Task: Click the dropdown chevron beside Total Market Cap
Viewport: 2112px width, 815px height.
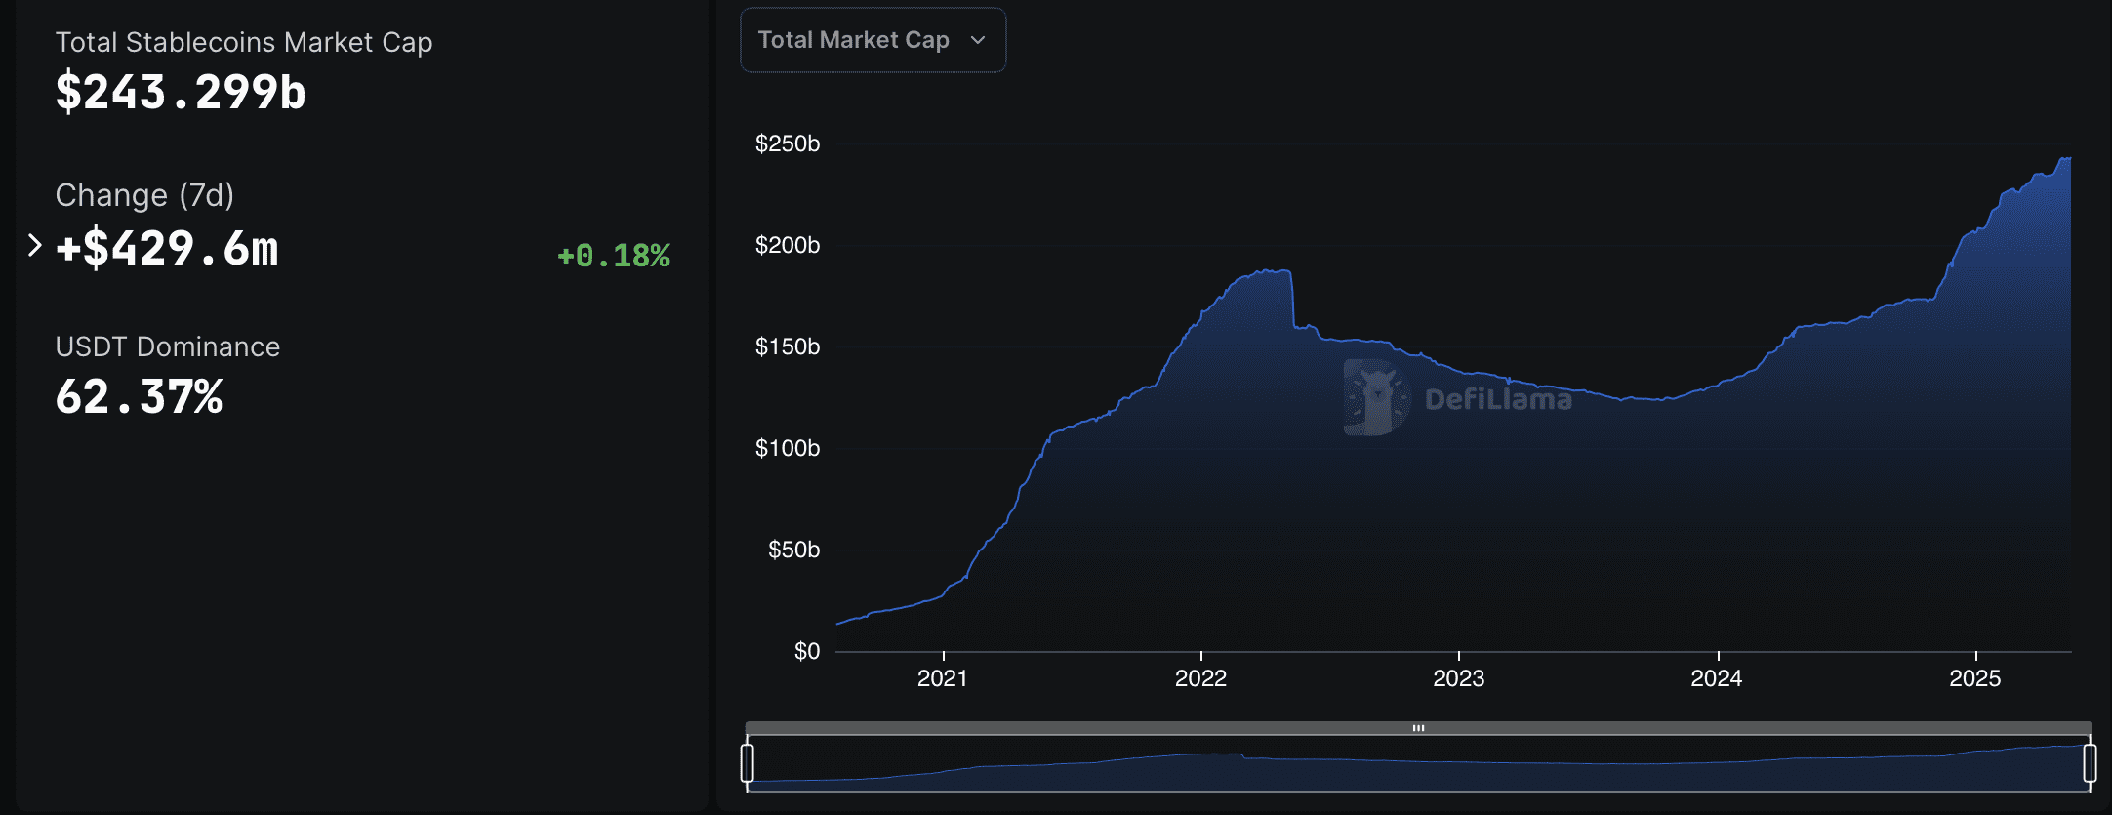Action: coord(978,40)
